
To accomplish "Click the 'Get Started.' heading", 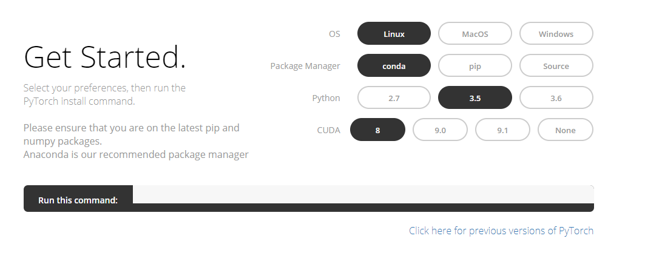I will [105, 57].
